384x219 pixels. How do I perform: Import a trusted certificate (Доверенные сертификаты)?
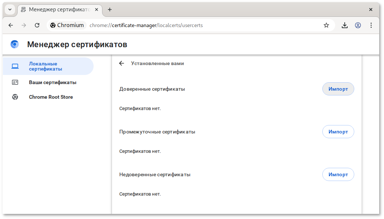tap(338, 89)
